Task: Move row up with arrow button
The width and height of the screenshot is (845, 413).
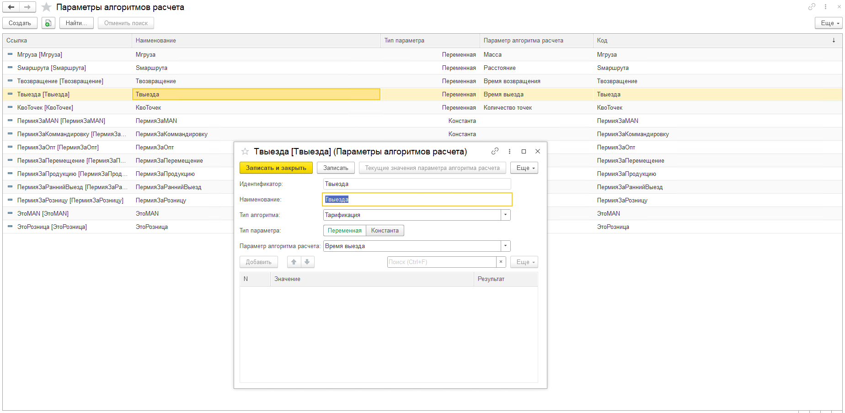Action: click(x=294, y=262)
